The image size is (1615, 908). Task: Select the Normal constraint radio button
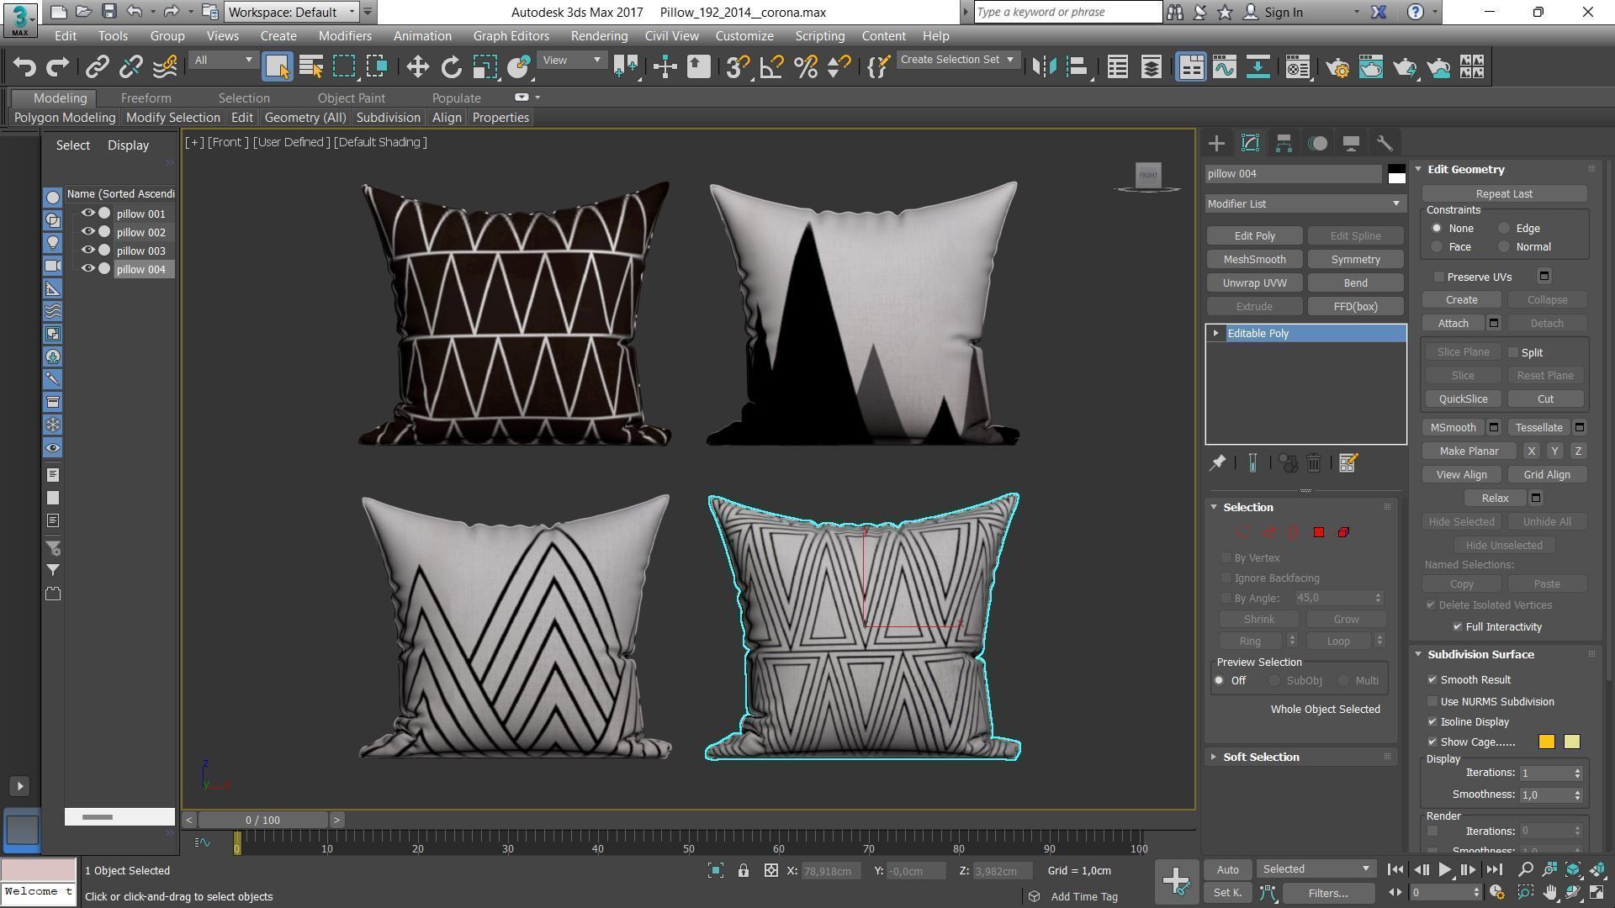pyautogui.click(x=1504, y=247)
